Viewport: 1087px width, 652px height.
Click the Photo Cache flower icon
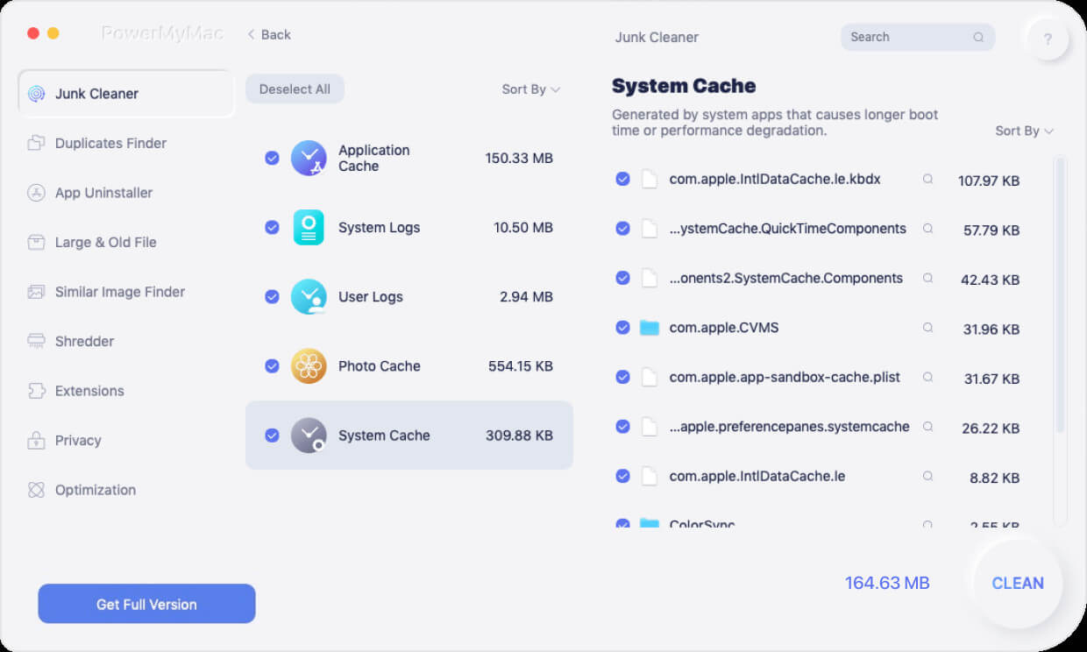point(309,365)
